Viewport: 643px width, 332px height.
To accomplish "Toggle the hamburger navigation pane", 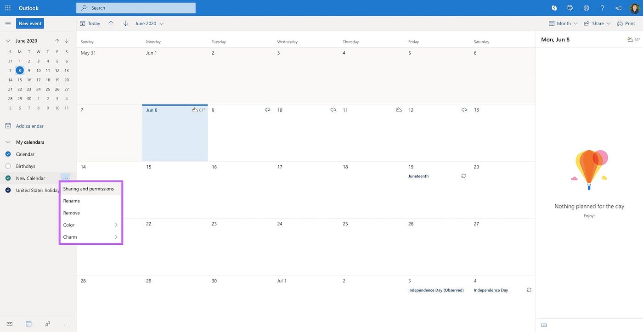I will (8, 23).
